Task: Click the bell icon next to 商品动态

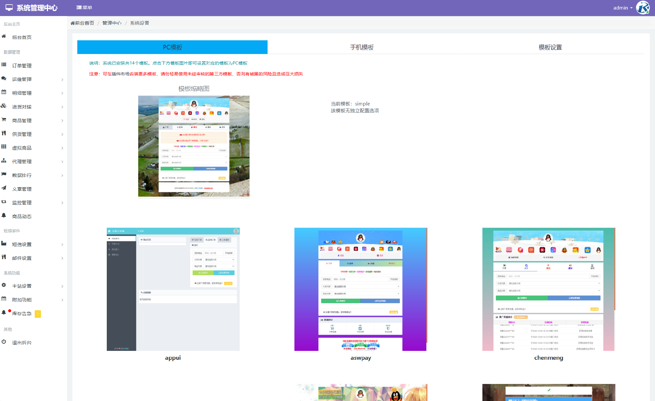Action: 4,216
